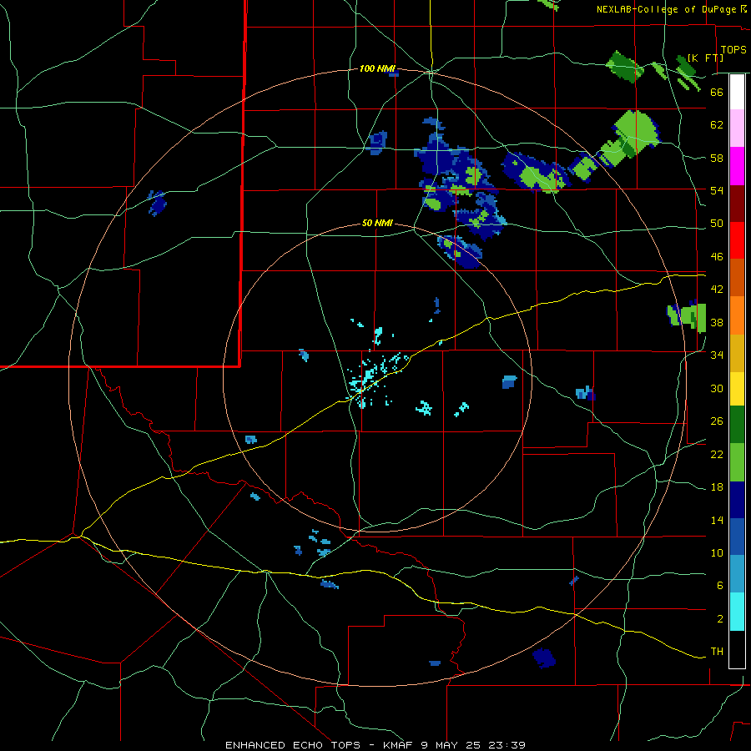The image size is (751, 751).
Task: Click the 54 legend value
Action: tap(717, 190)
